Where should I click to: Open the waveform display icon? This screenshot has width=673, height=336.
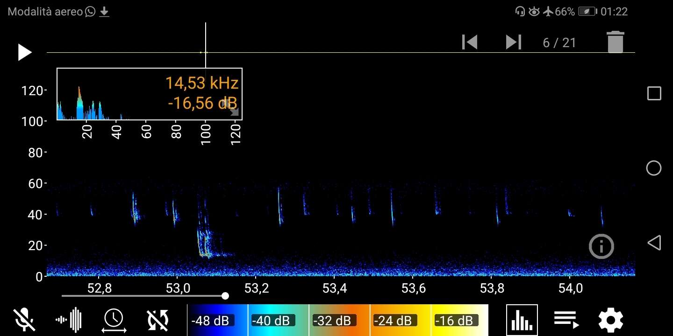pos(69,320)
